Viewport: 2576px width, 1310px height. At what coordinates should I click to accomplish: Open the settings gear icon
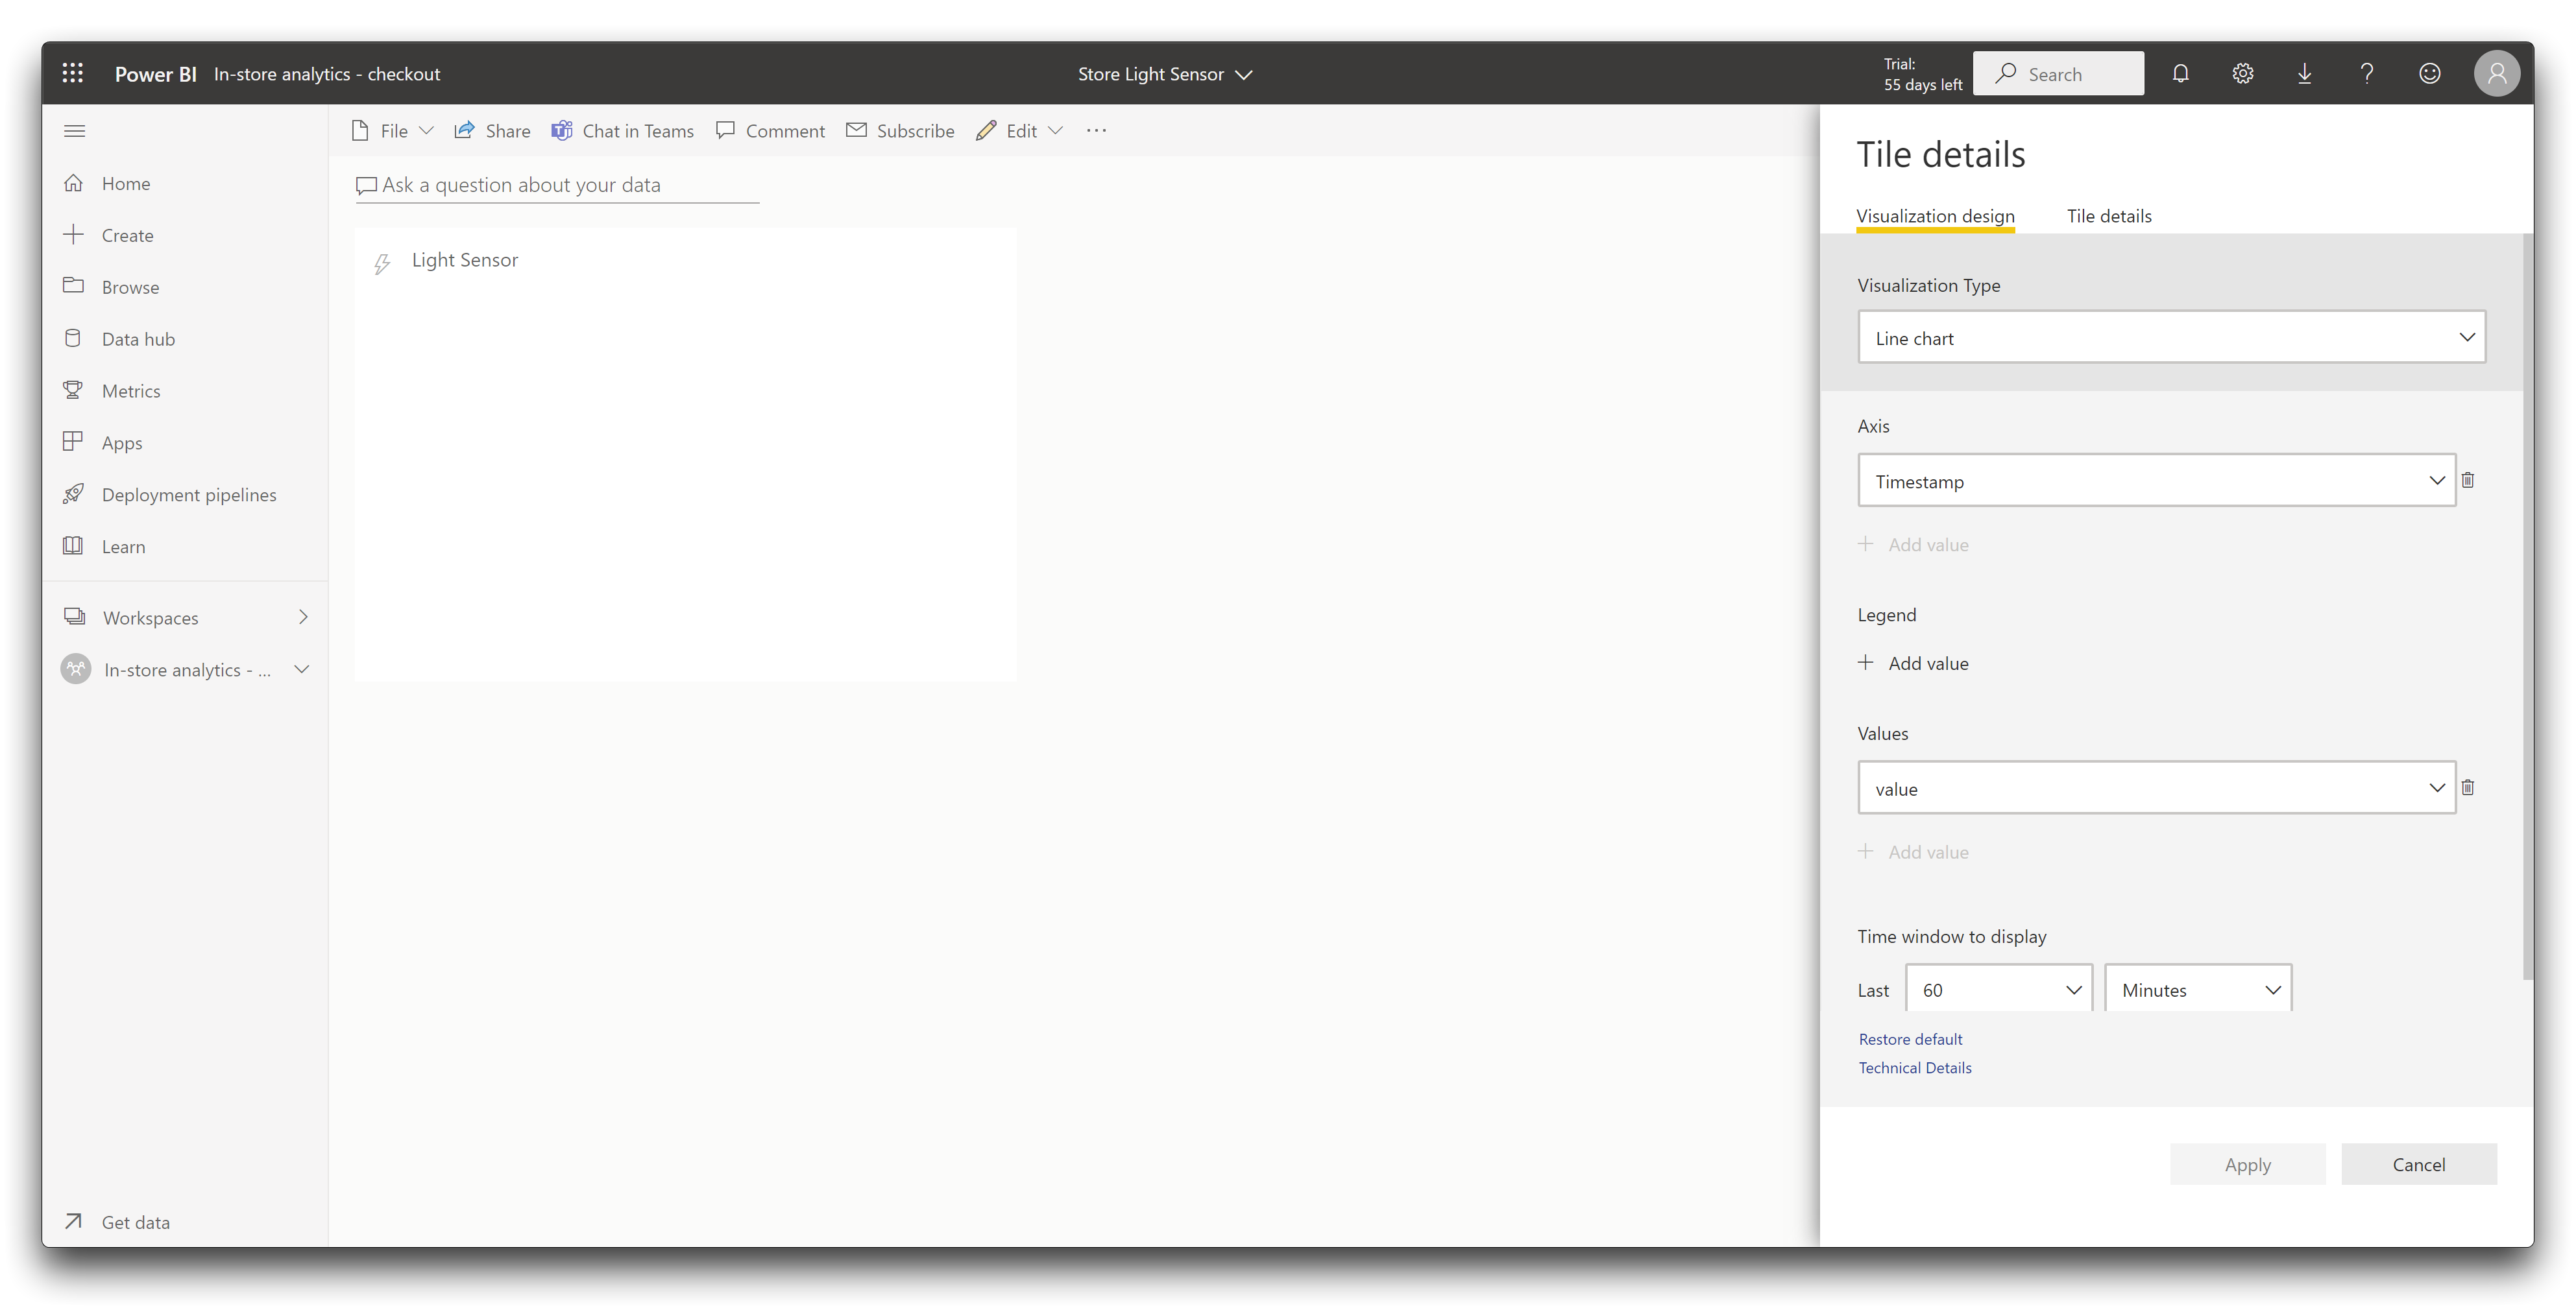point(2243,73)
